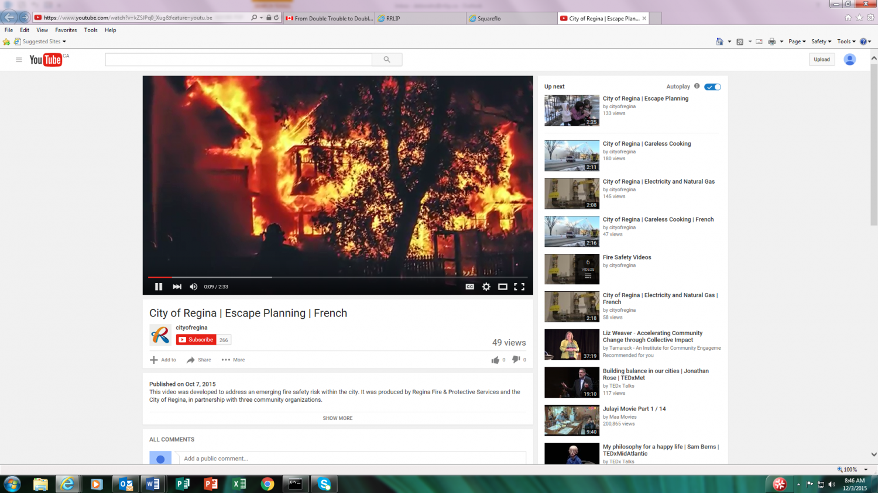Expand the More actions menu
878x493 pixels.
(x=233, y=360)
